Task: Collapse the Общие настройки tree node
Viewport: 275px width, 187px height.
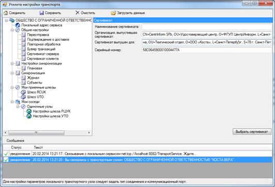Action: [12, 30]
